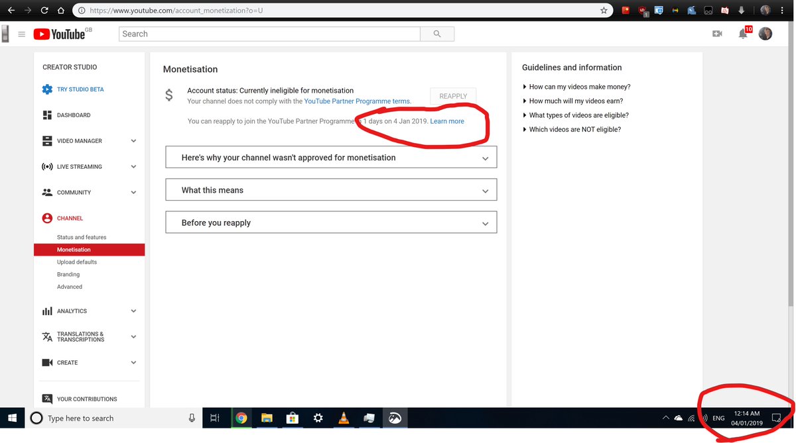This screenshot has height=443, width=796.
Task: Expand the What this means panel
Action: [331, 190]
